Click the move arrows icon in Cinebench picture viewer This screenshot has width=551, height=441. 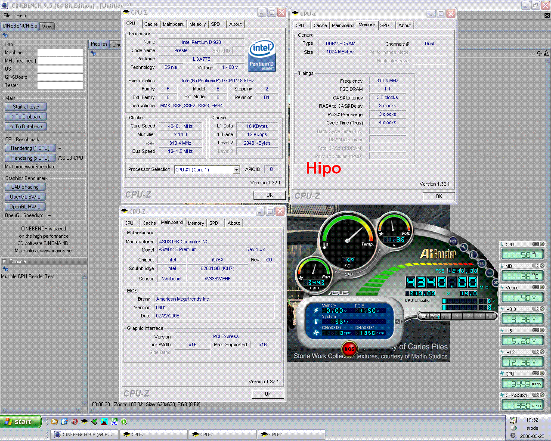[x=539, y=53]
